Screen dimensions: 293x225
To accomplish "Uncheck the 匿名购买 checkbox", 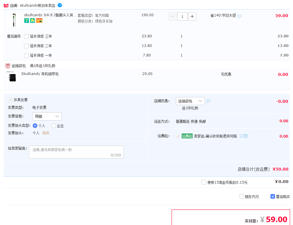I will click(273, 196).
